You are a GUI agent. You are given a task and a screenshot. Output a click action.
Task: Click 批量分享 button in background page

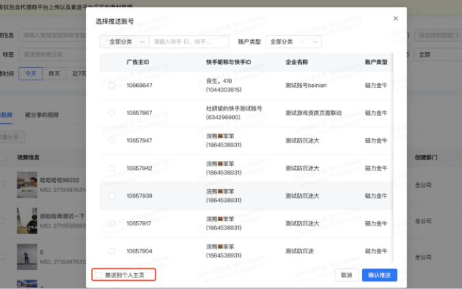pos(11,137)
